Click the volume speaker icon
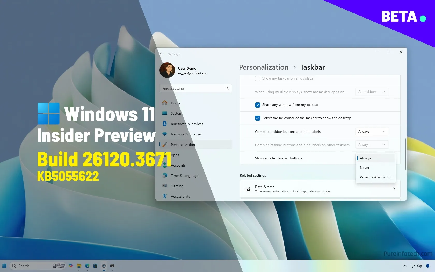This screenshot has width=435, height=272. pos(419,266)
